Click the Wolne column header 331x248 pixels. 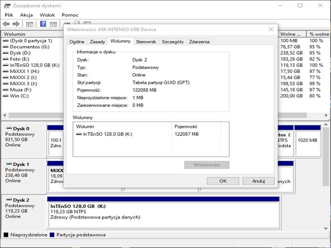(292, 34)
